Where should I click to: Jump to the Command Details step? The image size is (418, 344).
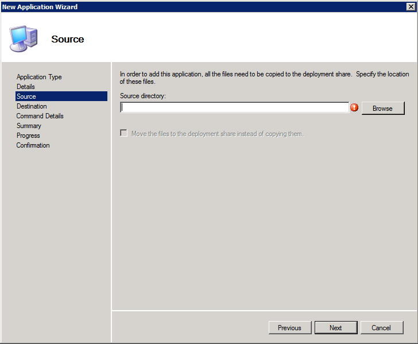click(x=40, y=116)
